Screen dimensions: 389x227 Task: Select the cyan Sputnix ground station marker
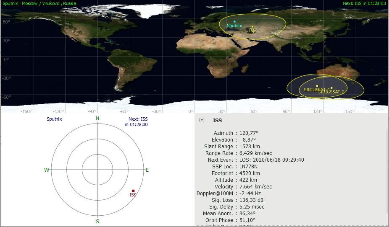[x=234, y=21]
